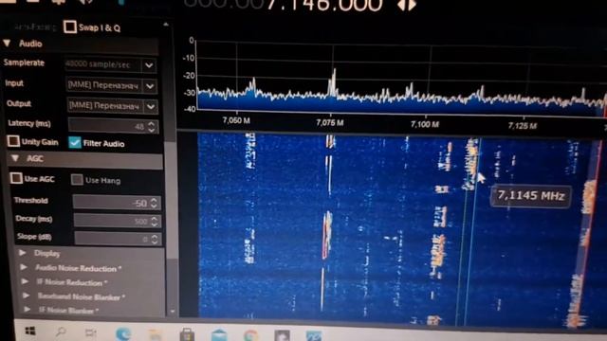607x341 pixels.
Task: Click the center tuning arrows icon
Action: tap(407, 5)
